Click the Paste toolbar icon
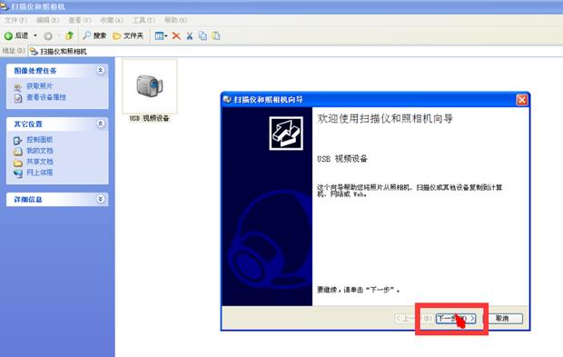The height and width of the screenshot is (357, 563). tap(216, 36)
